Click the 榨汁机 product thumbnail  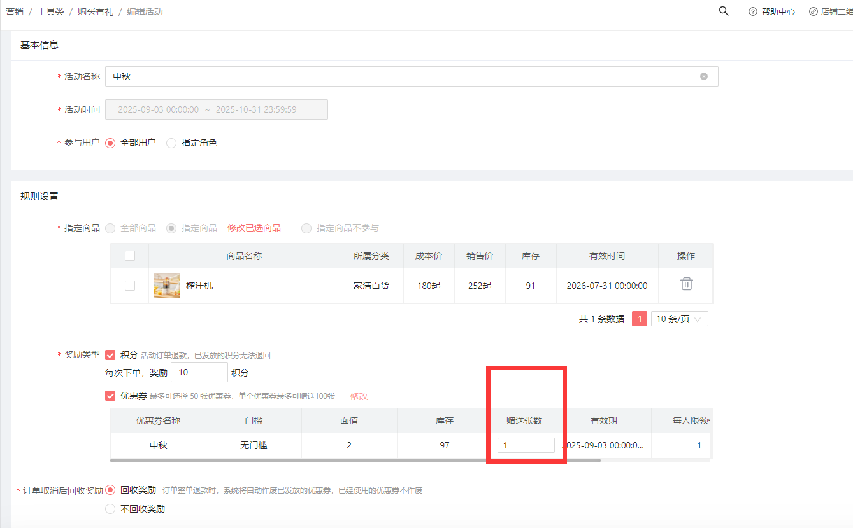[x=167, y=286]
